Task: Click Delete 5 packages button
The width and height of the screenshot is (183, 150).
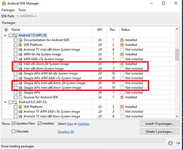Action: pos(159,132)
